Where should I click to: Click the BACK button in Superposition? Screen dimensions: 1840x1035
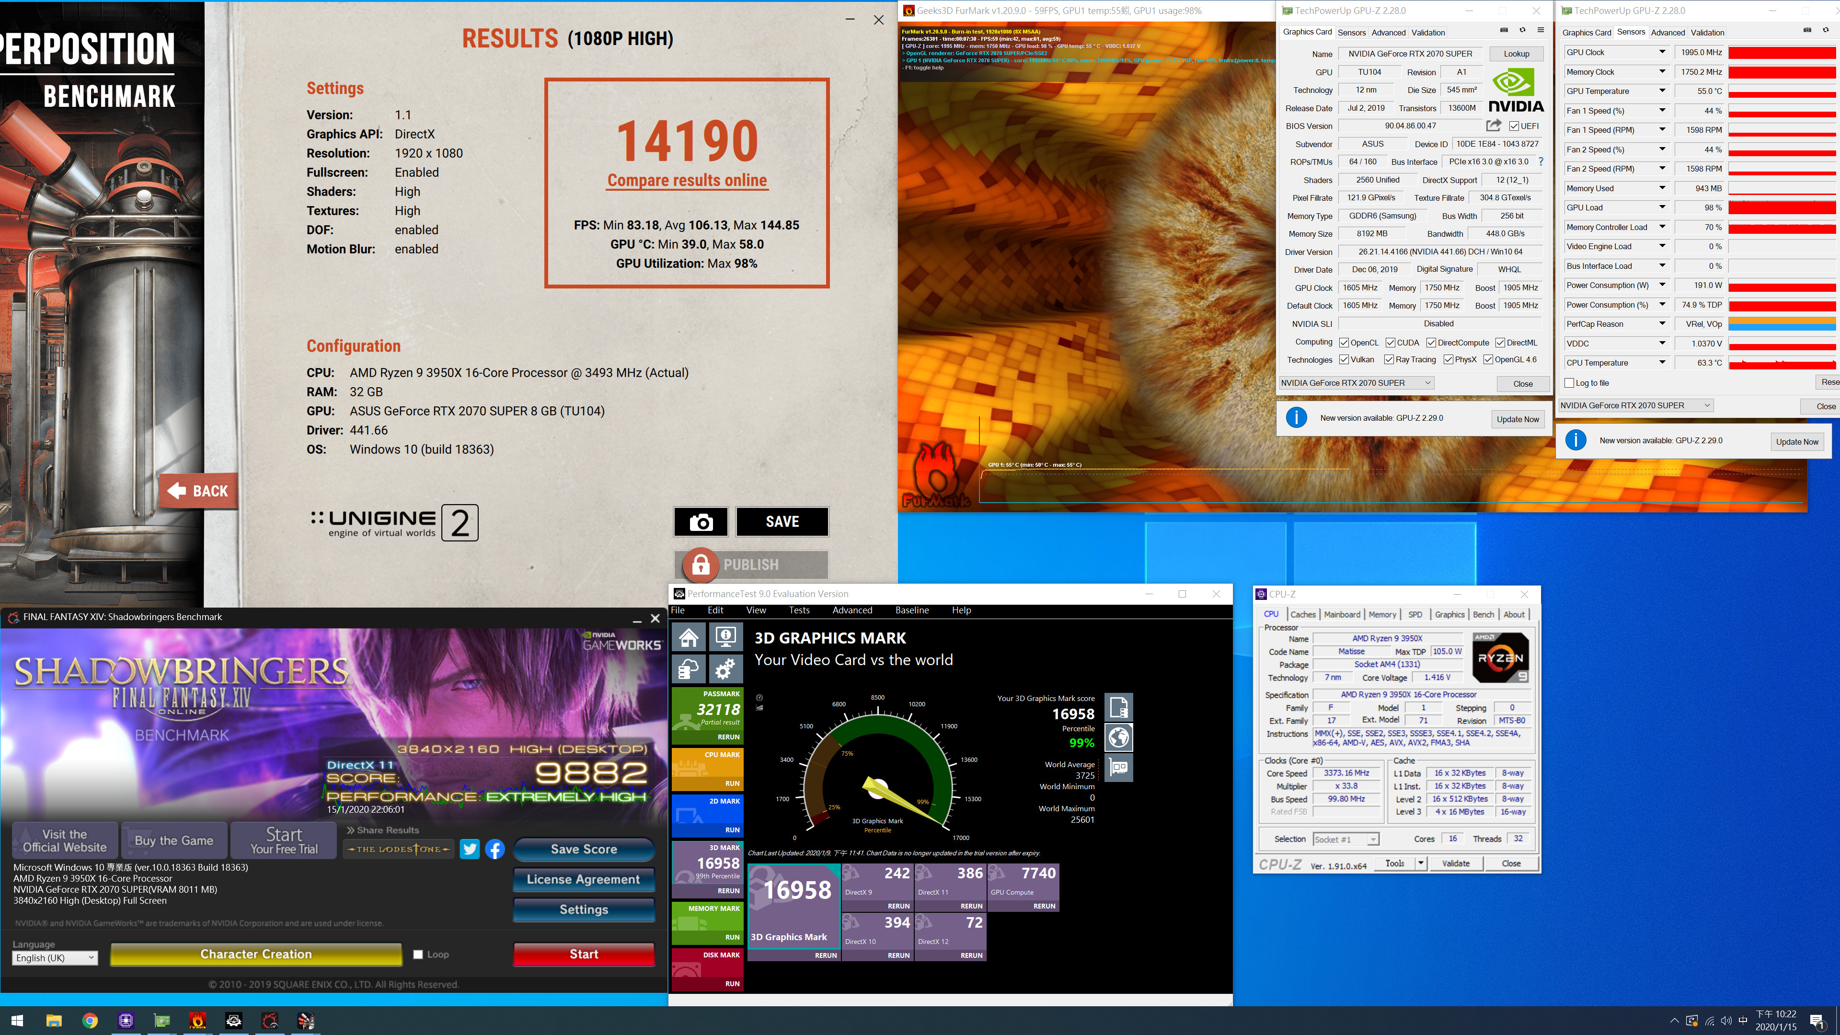pos(198,491)
